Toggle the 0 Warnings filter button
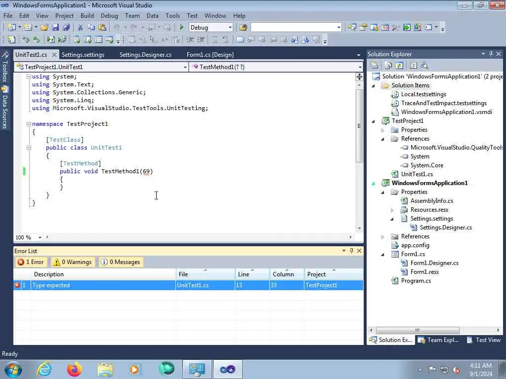506x379 pixels. pos(73,262)
